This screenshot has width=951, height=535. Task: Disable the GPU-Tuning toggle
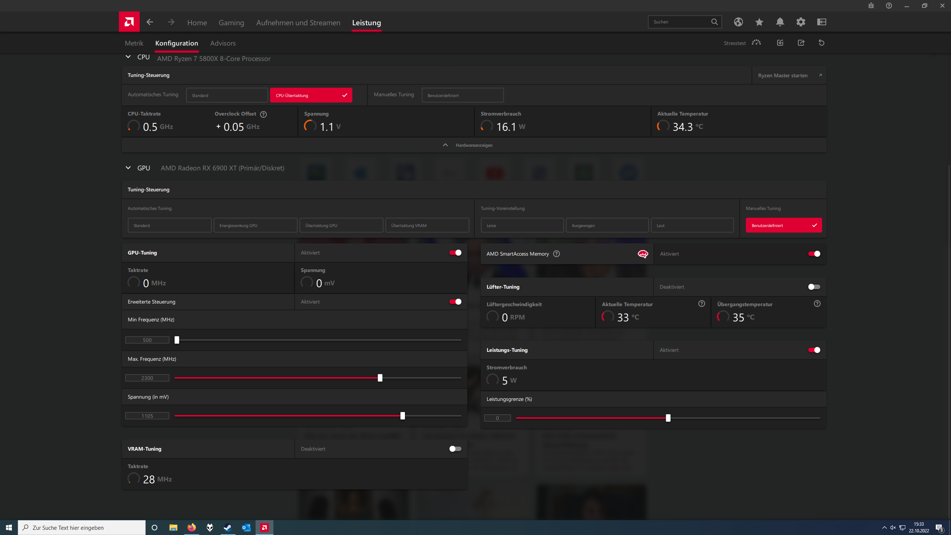click(455, 253)
